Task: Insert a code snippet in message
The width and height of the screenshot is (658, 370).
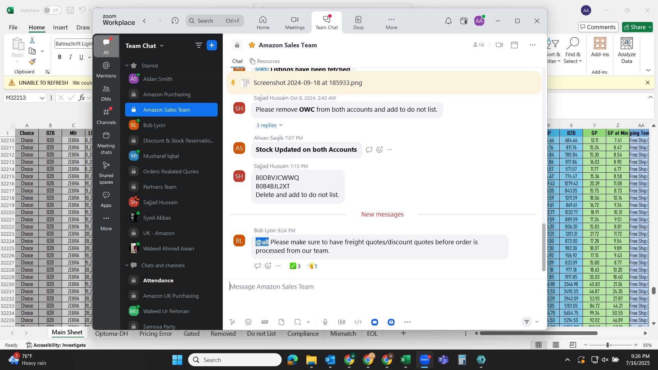Action: click(358, 322)
